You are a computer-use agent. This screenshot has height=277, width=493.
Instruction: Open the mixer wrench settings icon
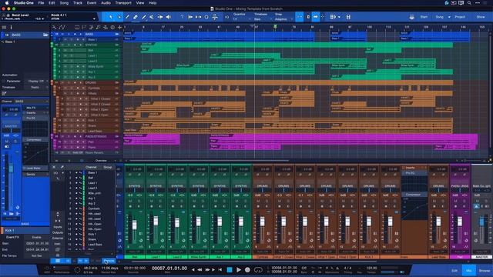(x=62, y=167)
